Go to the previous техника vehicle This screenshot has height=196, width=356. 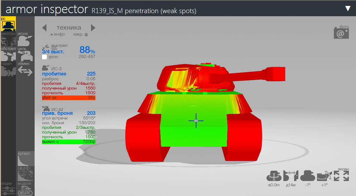(x=45, y=28)
